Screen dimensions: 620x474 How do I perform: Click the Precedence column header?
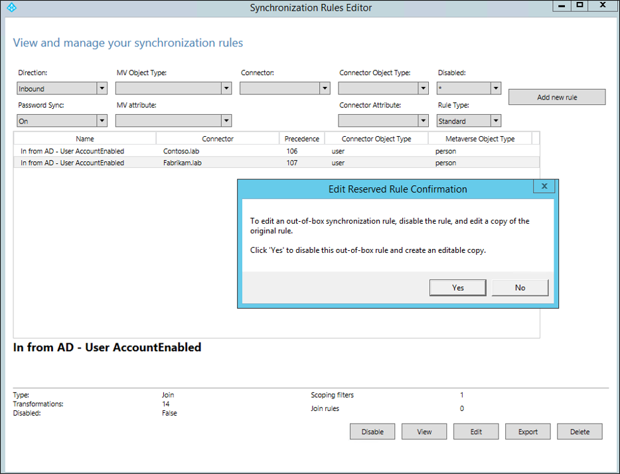pyautogui.click(x=302, y=138)
